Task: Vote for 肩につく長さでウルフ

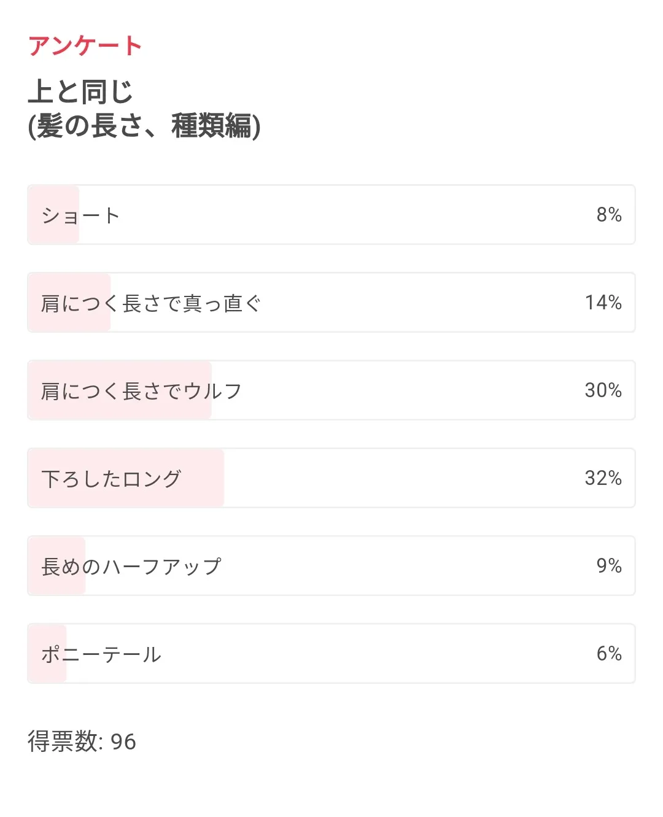Action: point(331,390)
